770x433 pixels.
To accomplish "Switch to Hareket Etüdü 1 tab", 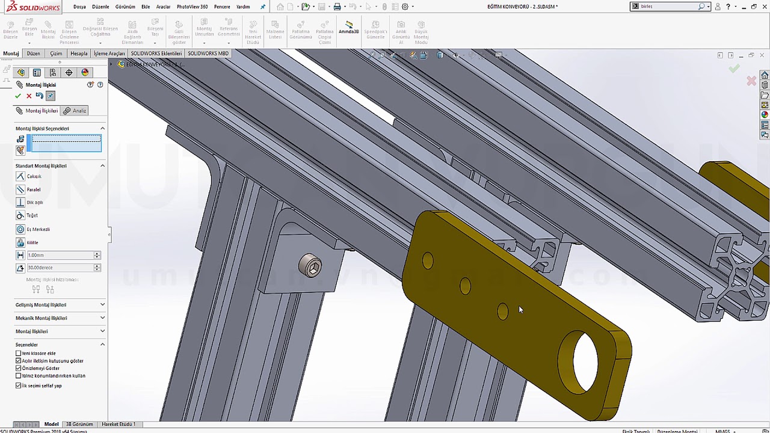I will 119,424.
